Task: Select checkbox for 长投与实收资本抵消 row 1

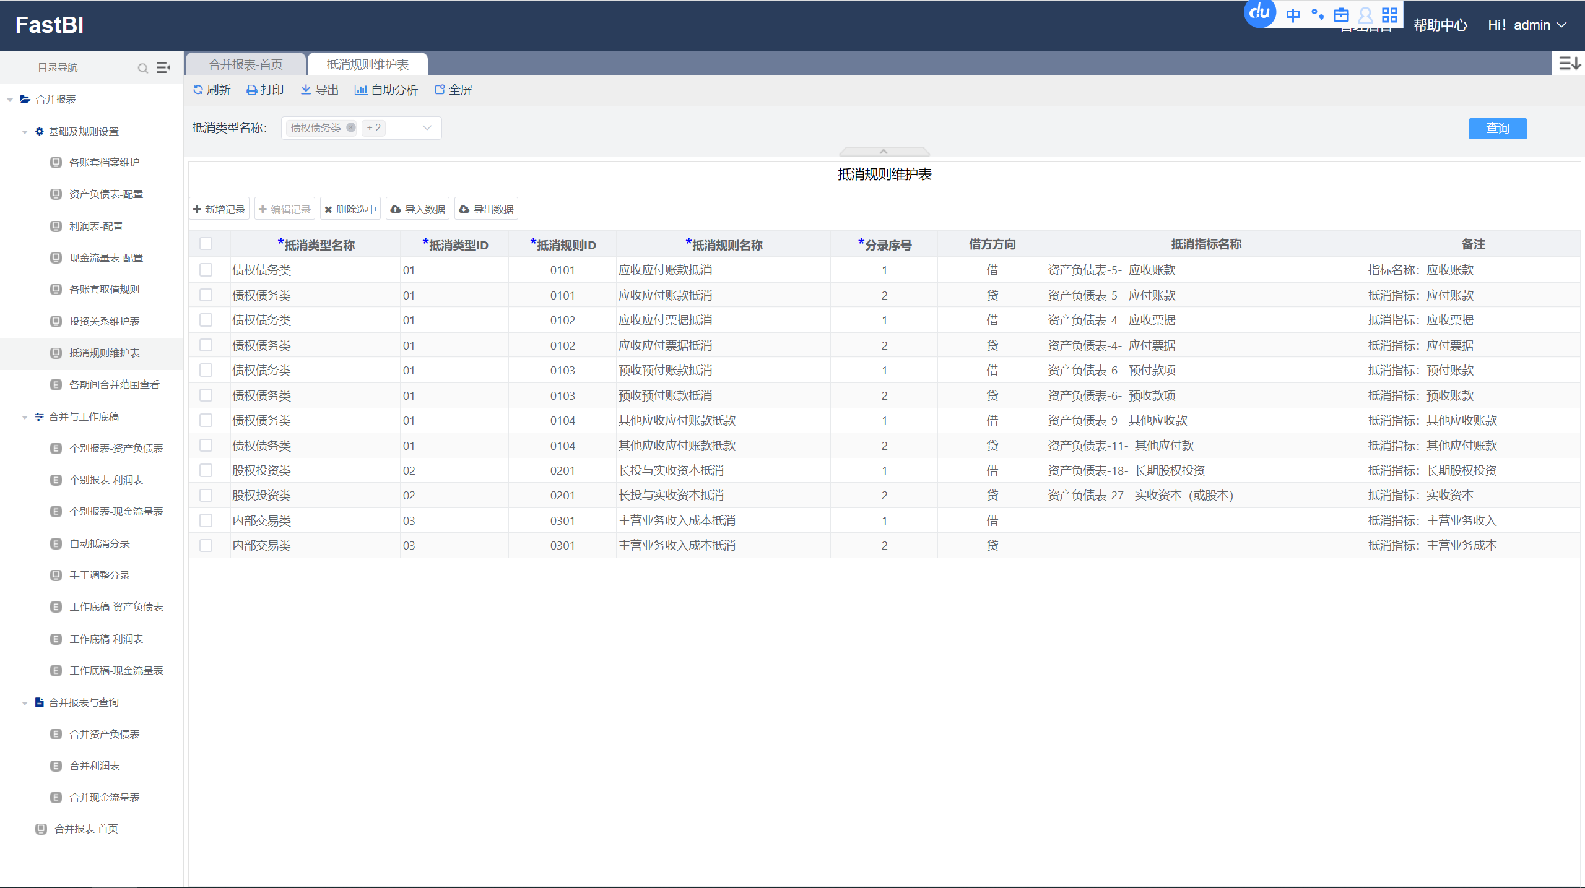Action: click(206, 470)
